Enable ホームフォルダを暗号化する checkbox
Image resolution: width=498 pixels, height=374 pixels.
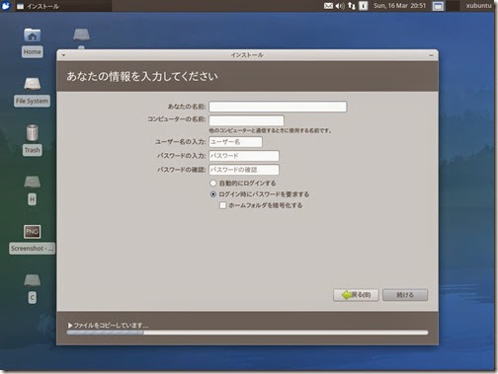pos(223,205)
